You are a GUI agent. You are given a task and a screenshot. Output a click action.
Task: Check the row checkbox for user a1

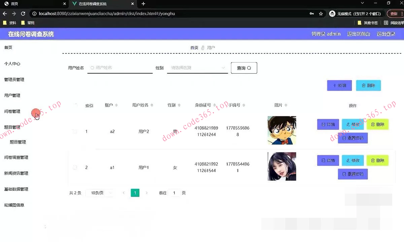[75, 167]
